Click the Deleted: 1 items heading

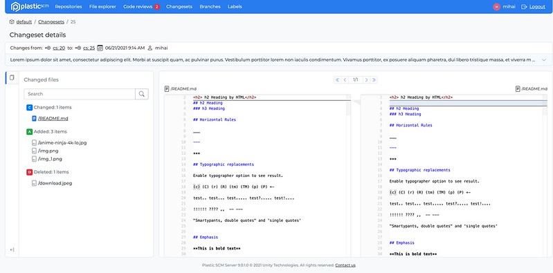pyautogui.click(x=51, y=172)
